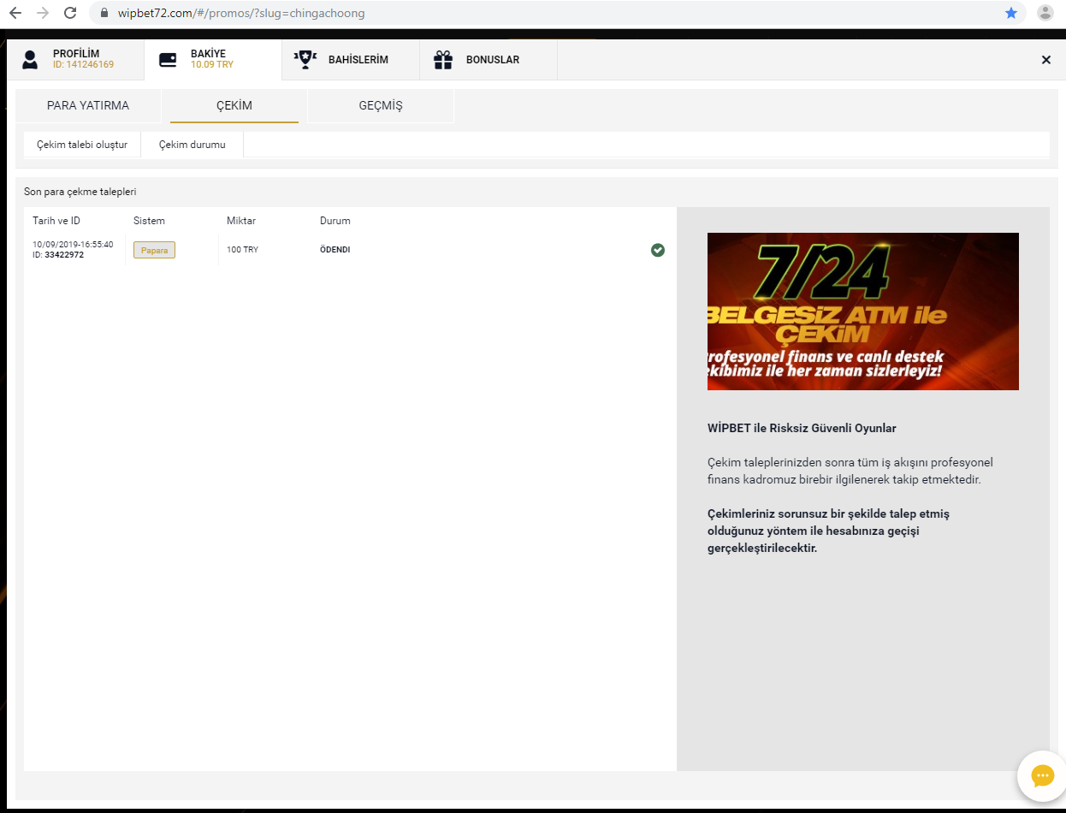Image resolution: width=1066 pixels, height=813 pixels.
Task: Bookmark page with the star icon
Action: (x=1011, y=13)
